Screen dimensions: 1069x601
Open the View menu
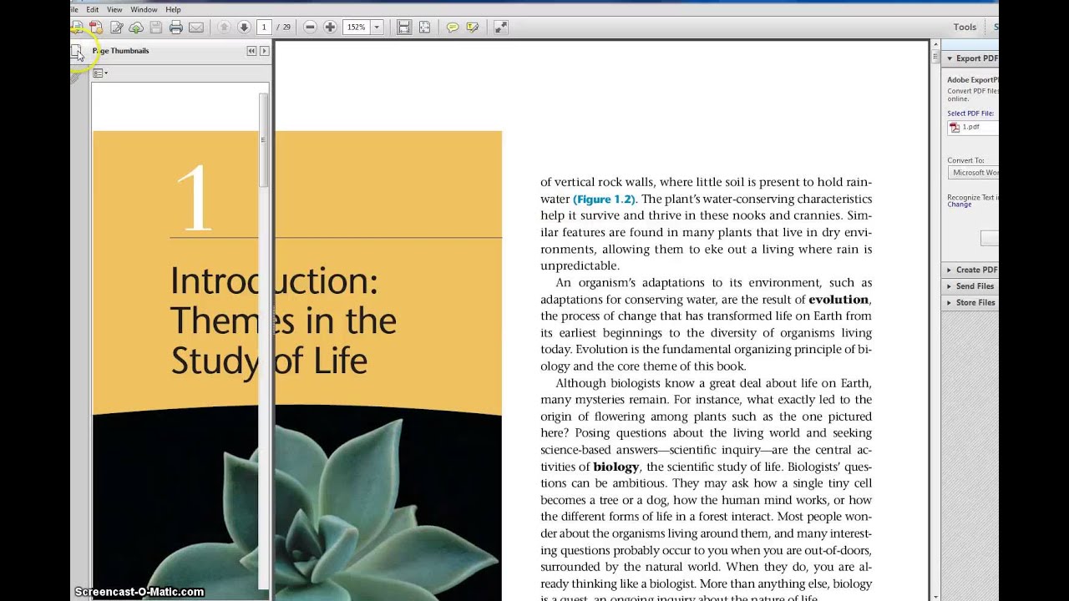coord(114,9)
